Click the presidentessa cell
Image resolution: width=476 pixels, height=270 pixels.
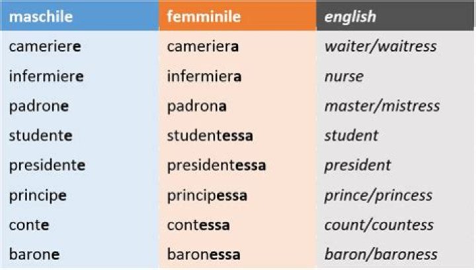[x=216, y=166]
